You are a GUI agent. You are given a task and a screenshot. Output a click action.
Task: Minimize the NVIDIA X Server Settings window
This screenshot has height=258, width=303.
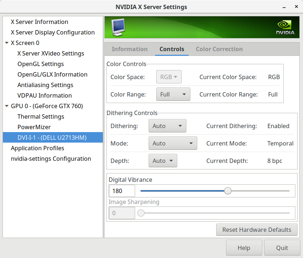pos(284,7)
